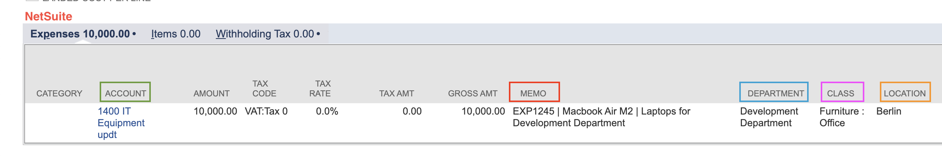Select the VAT:Tax 0 tax code cell
This screenshot has width=942, height=158.
tap(266, 112)
